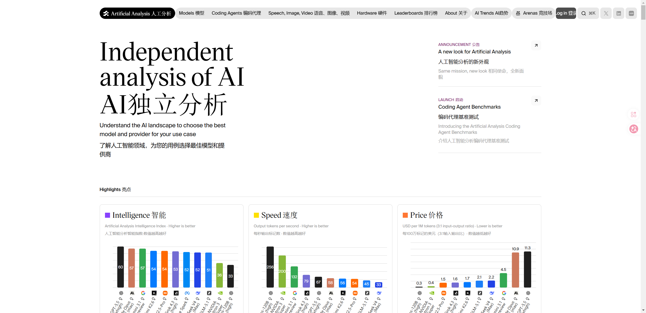Screen dimensions: 646x313
Task: Click the arrow icon beside the Launch card
Action: tap(536, 101)
